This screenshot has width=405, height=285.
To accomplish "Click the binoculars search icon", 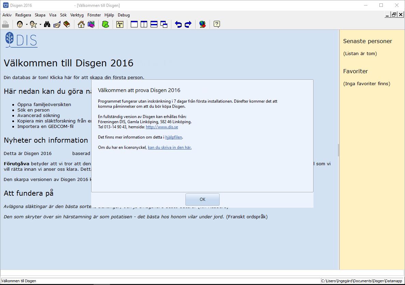I will point(47,24).
